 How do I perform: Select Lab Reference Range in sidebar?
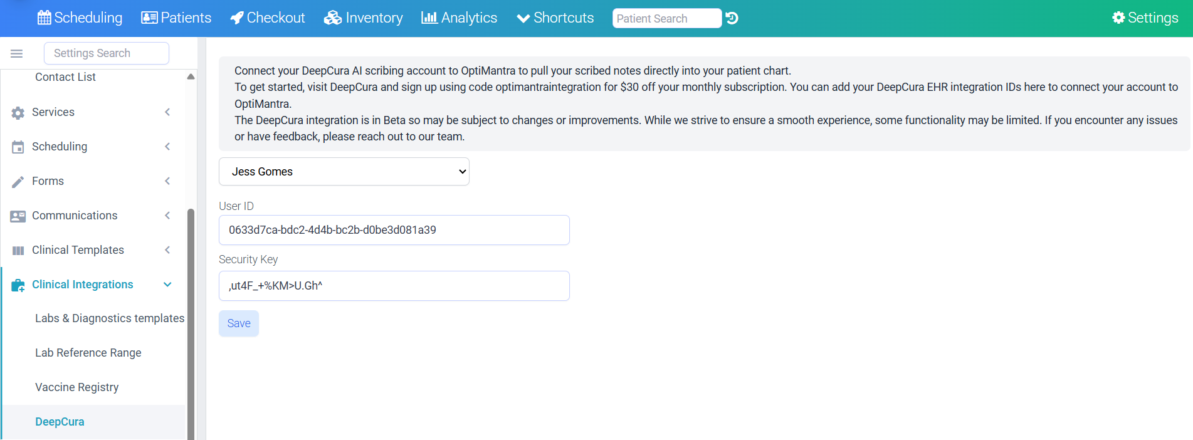pyautogui.click(x=88, y=353)
